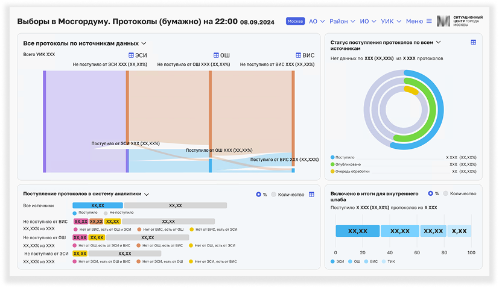The height and width of the screenshot is (288, 499).
Task: Click the Нет от ВИС, есть от ОШ и ЭСИ legend
Action: click(102, 230)
